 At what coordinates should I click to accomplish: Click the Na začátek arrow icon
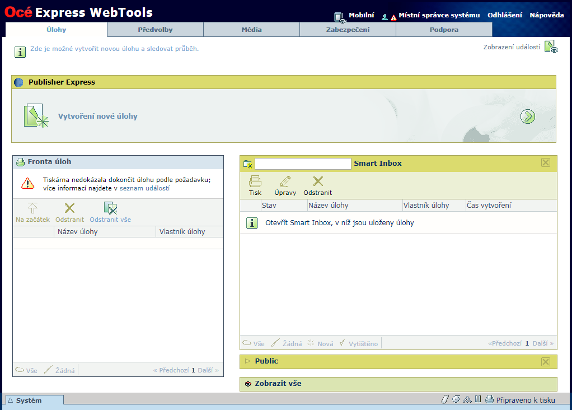point(33,208)
